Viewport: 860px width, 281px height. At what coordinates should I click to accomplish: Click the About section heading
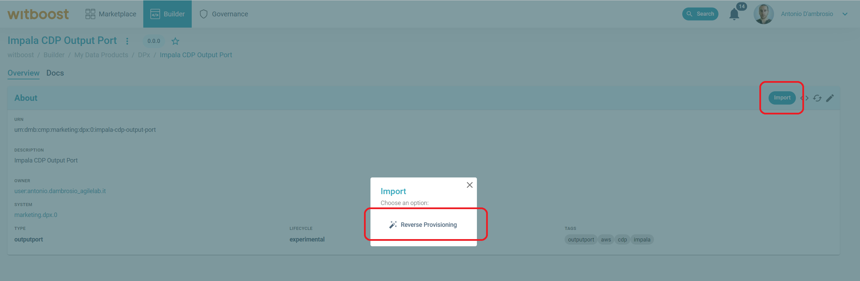tap(26, 98)
